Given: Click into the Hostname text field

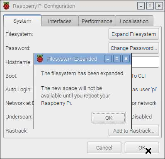Looking at the screenshot, I should pyautogui.click(x=145, y=62).
